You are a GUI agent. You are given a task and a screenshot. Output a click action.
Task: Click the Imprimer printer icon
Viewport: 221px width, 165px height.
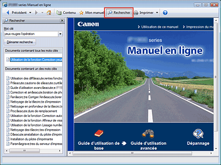point(136,13)
